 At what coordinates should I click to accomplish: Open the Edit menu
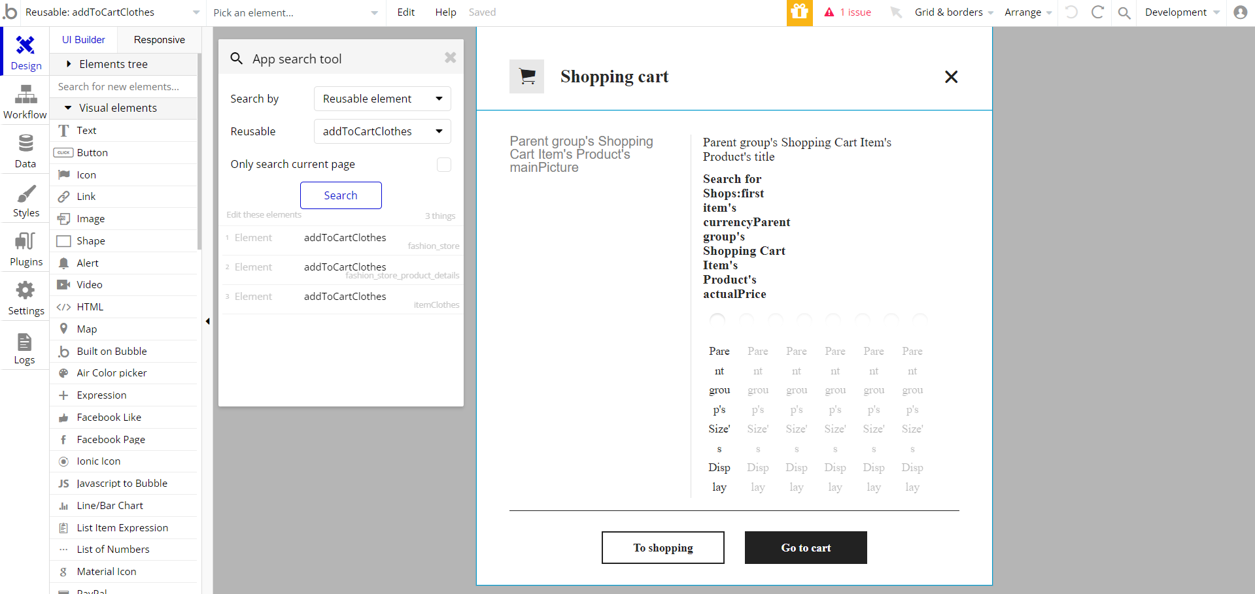click(405, 12)
